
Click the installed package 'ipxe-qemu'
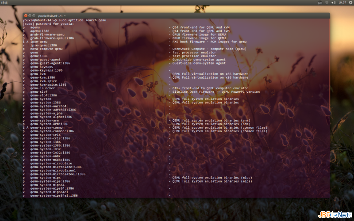[39, 42]
